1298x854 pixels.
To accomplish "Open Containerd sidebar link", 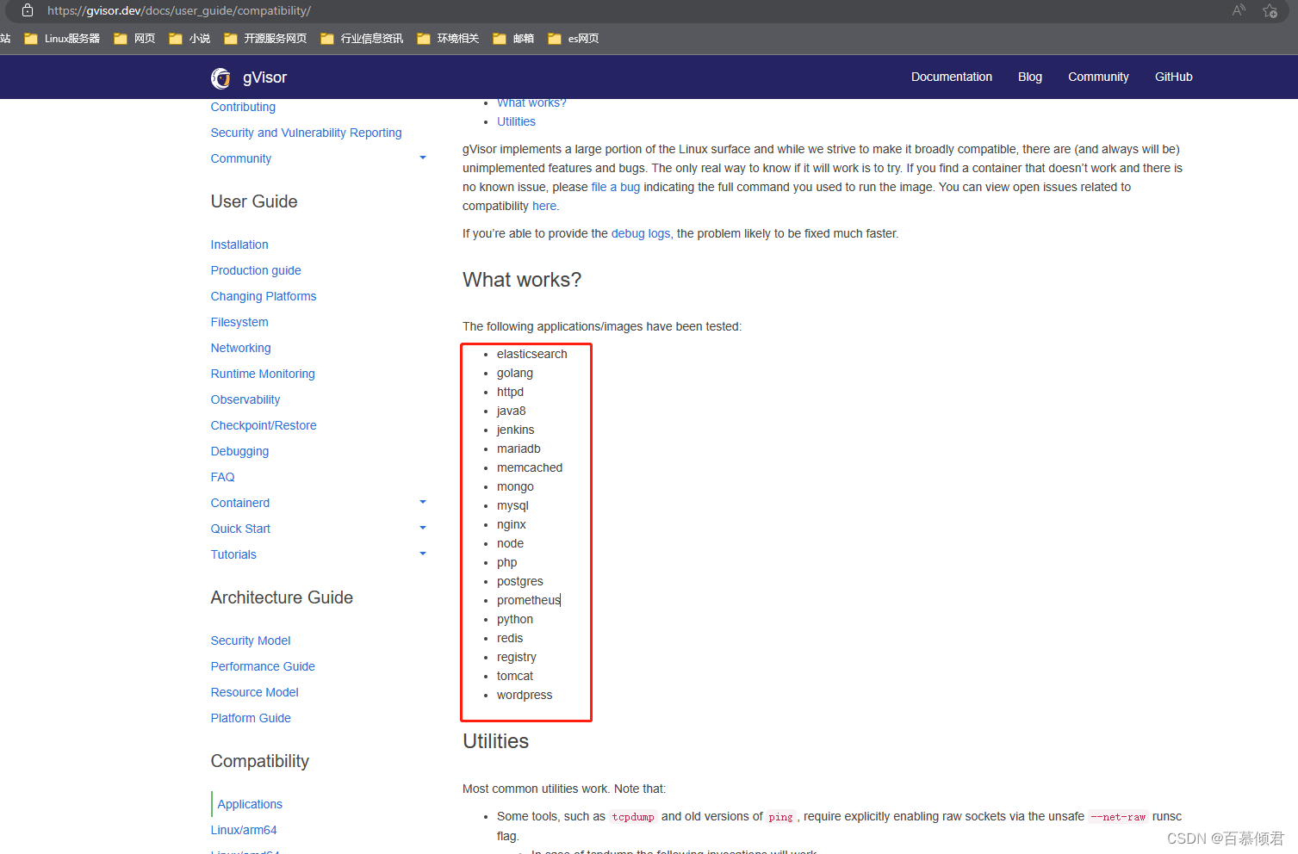I will [x=240, y=503].
